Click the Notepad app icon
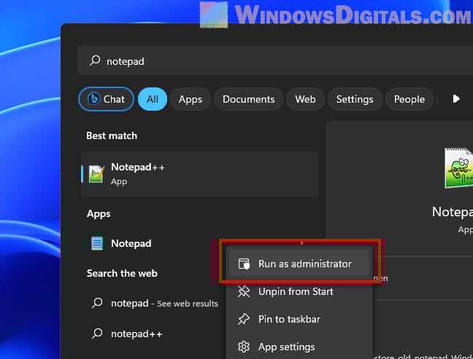Screen dimensions: 473x359 [x=97, y=242]
